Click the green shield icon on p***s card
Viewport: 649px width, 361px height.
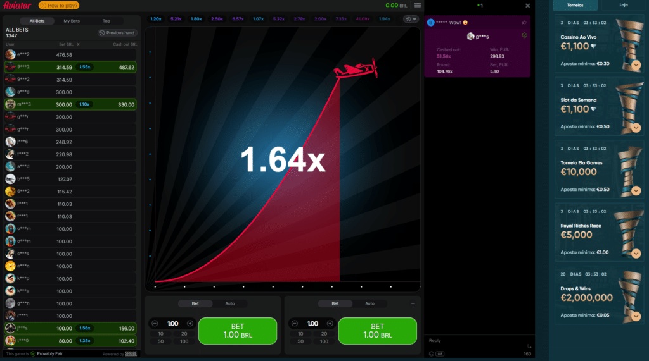tap(524, 36)
